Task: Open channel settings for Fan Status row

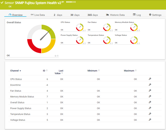Action: (x=150, y=91)
